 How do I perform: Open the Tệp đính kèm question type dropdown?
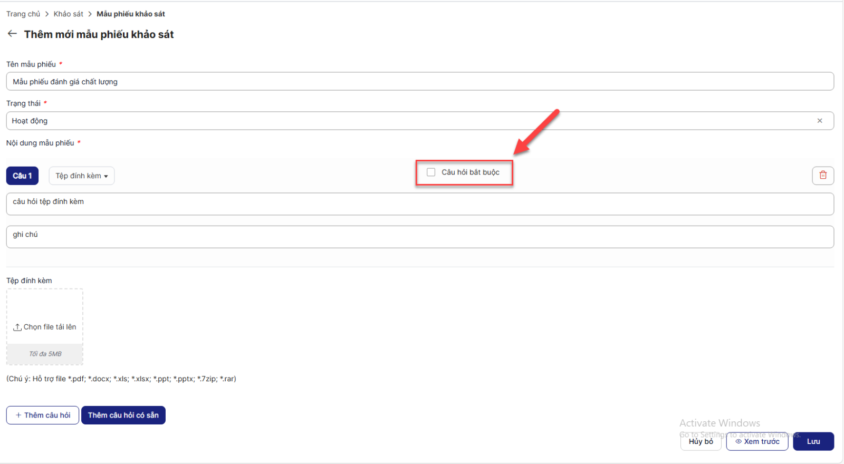tap(82, 176)
